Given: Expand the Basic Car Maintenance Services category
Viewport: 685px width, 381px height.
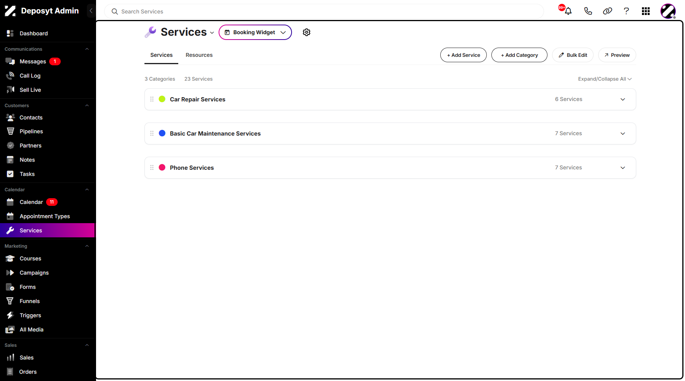Looking at the screenshot, I should coord(623,134).
